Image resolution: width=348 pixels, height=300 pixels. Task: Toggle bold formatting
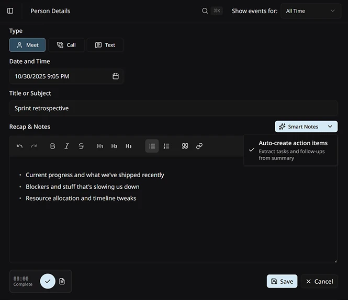point(53,146)
